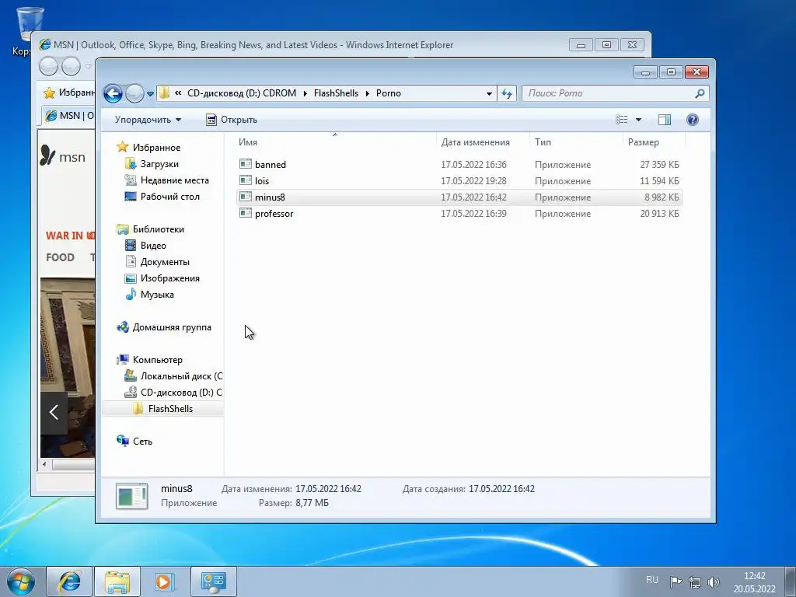Viewport: 796px width, 597px height.
Task: Open the recent locations dropdown arrow
Action: (x=150, y=94)
